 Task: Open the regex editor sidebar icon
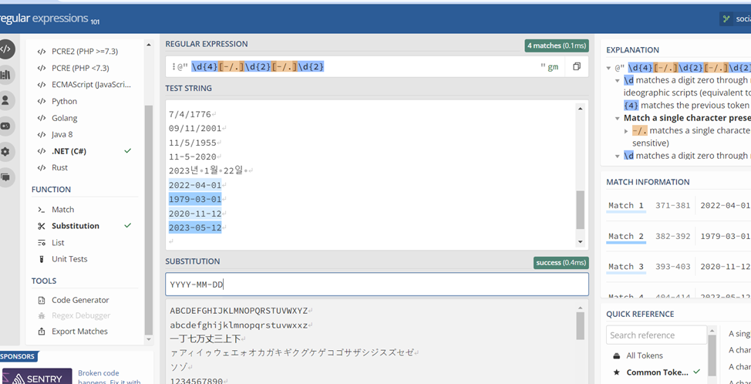pyautogui.click(x=6, y=49)
